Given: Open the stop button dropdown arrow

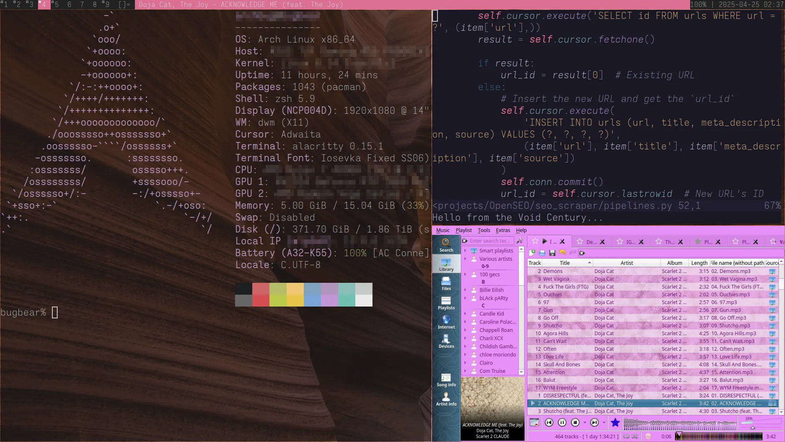Looking at the screenshot, I should 585,423.
